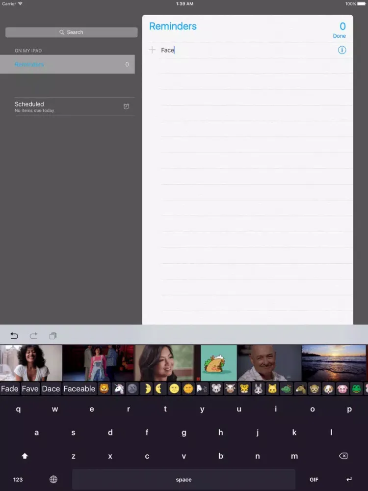Tap the l key
Screen dimensions: 368x491
pyautogui.click(x=331, y=433)
